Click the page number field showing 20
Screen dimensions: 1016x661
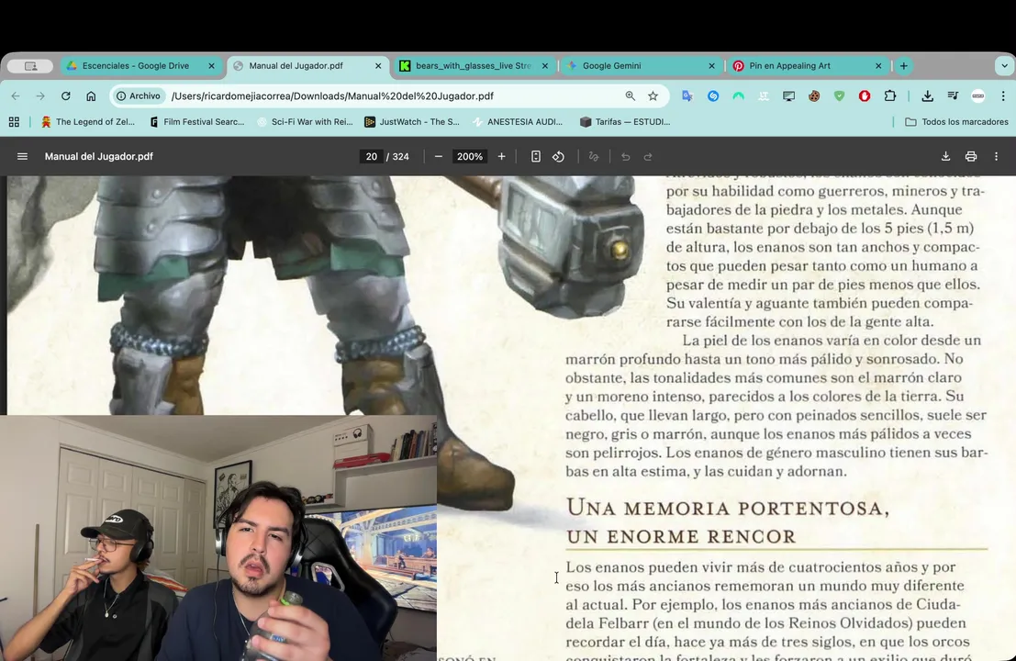click(372, 156)
